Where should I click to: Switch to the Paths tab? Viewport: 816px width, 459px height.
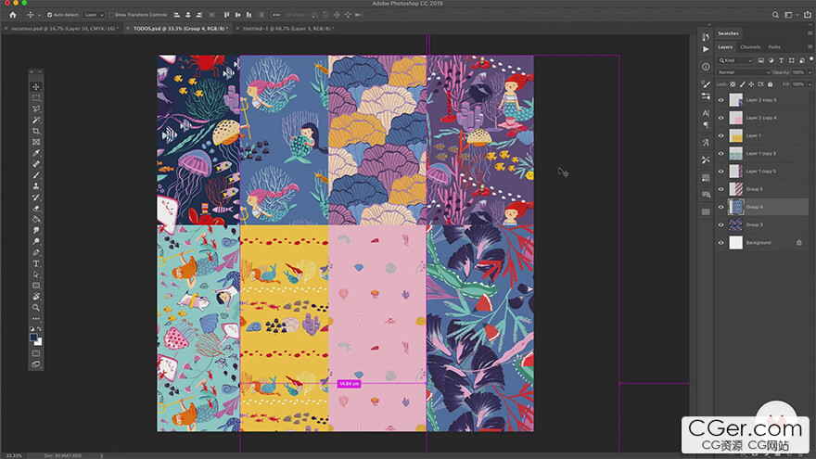[x=774, y=47]
